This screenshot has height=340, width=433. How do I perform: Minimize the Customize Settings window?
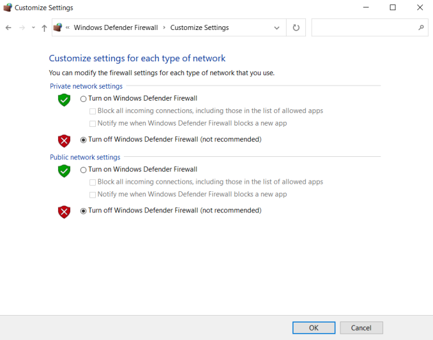click(x=366, y=7)
